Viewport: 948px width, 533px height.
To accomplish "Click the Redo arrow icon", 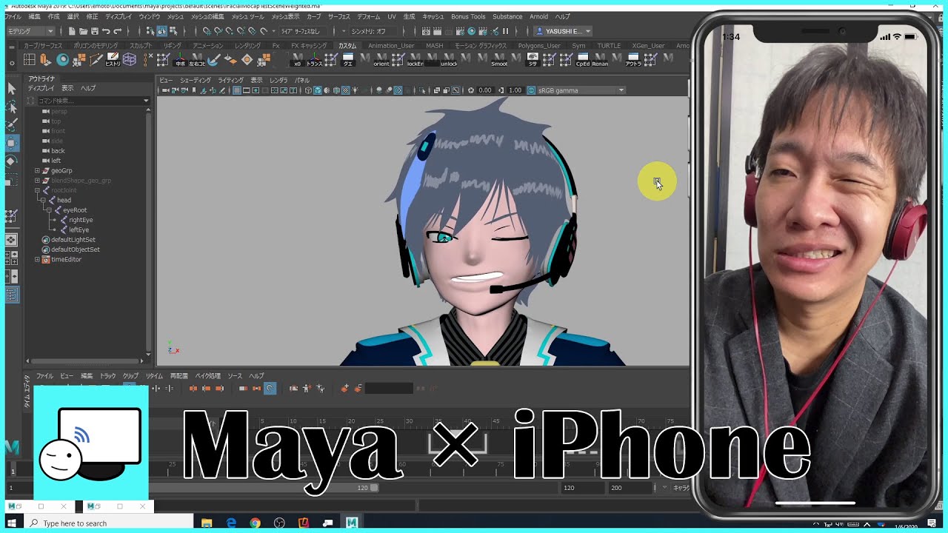I will 117,31.
